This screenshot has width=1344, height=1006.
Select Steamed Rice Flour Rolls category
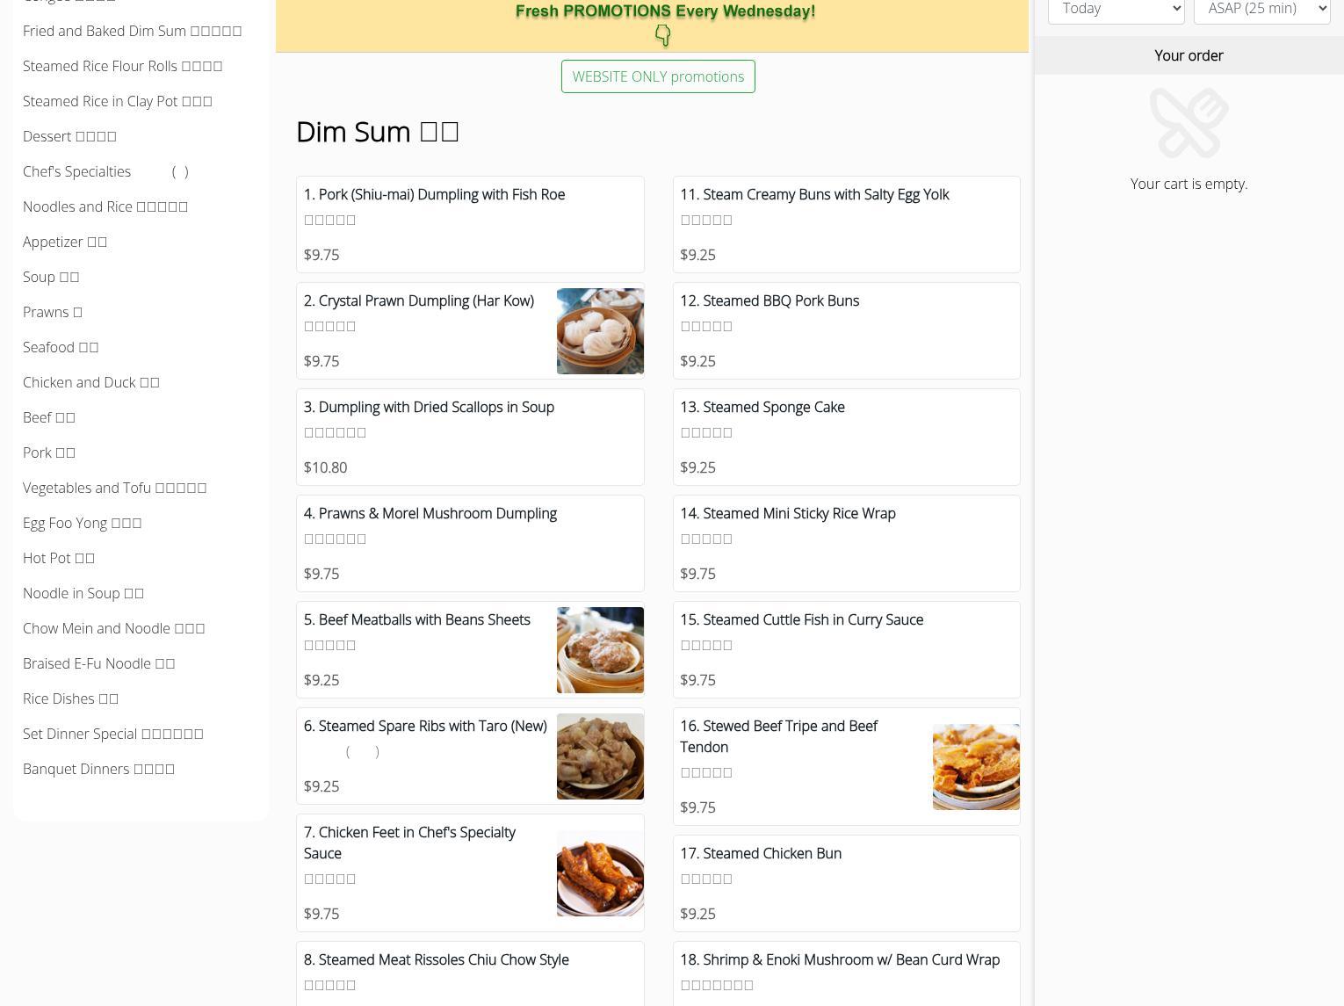tap(123, 66)
